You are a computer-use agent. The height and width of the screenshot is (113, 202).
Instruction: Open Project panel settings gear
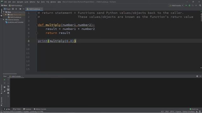click(20, 9)
